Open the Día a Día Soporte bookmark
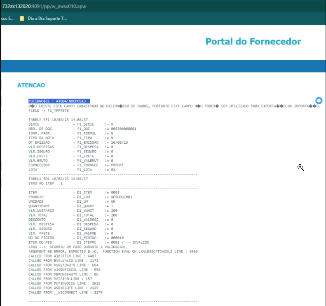 pos(47,19)
